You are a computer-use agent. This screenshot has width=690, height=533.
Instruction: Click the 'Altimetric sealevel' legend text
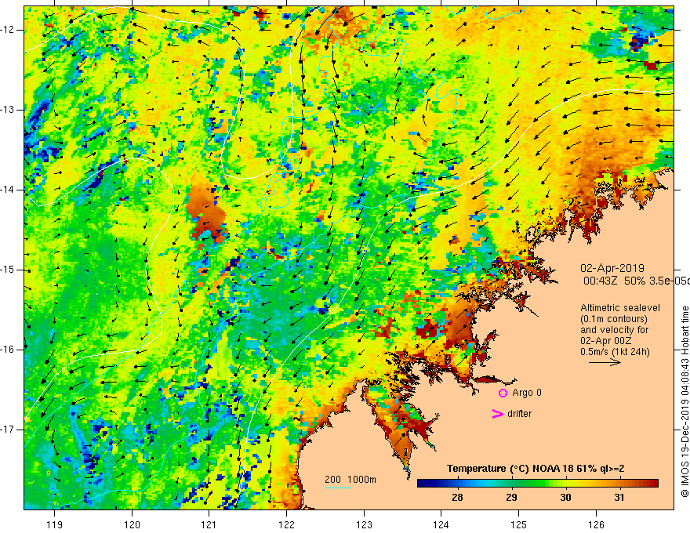pyautogui.click(x=620, y=308)
